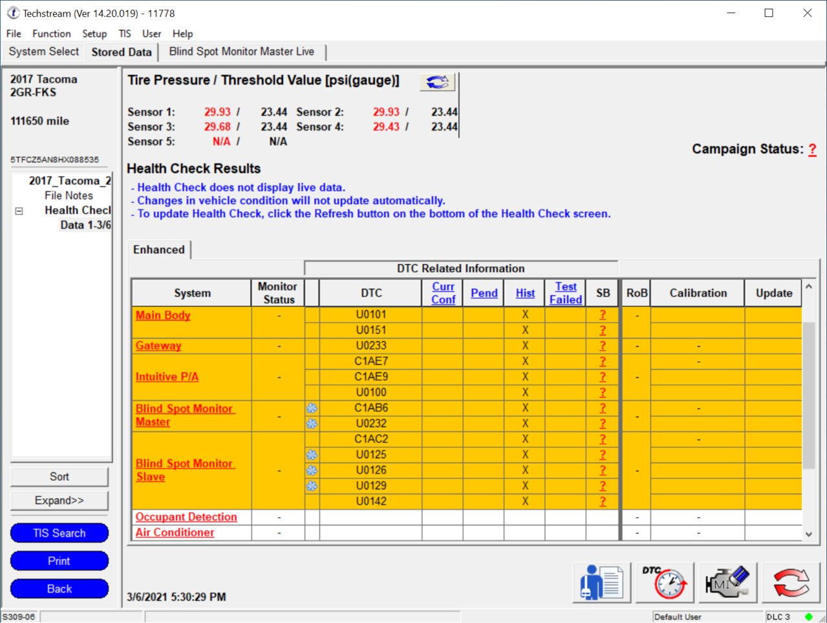Open the Main Body system link
Image resolution: width=827 pixels, height=623 pixels.
(x=163, y=315)
